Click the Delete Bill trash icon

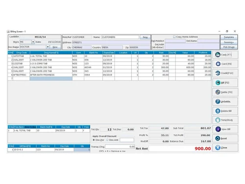click(x=218, y=111)
